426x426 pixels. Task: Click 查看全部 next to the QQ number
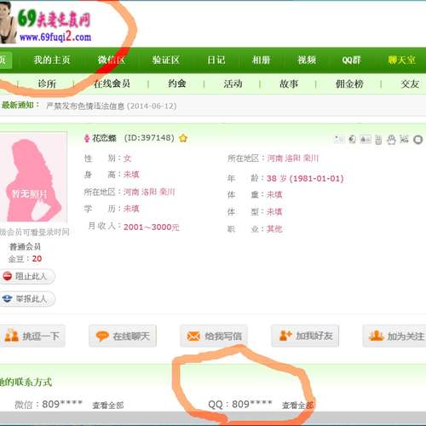[297, 406]
